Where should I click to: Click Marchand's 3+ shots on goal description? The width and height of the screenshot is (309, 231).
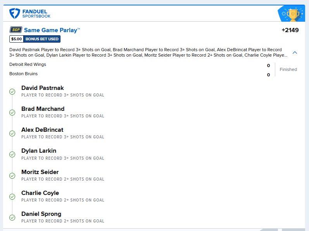tap(63, 116)
